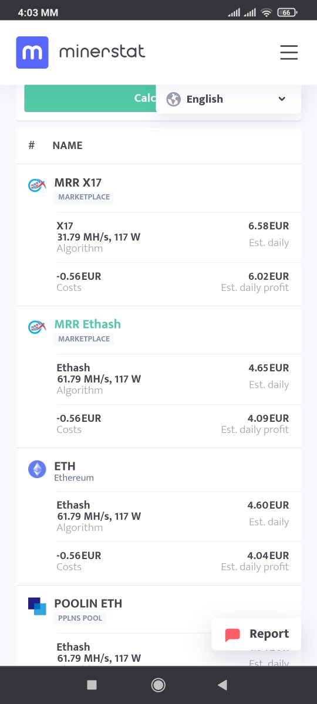Tap the MRR Ethash marketplace icon
The image size is (317, 704).
(x=37, y=327)
